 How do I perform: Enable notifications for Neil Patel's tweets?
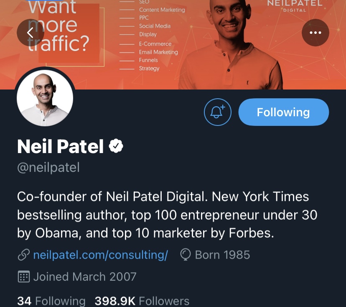point(218,112)
